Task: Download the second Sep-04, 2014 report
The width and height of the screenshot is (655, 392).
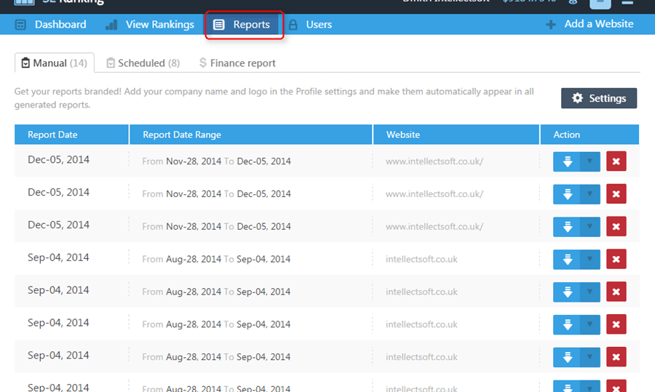Action: click(x=566, y=292)
